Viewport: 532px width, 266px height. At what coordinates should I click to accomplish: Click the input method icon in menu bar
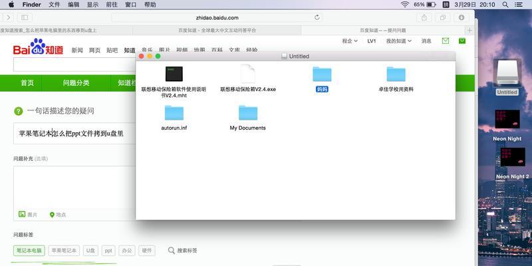[x=446, y=5]
